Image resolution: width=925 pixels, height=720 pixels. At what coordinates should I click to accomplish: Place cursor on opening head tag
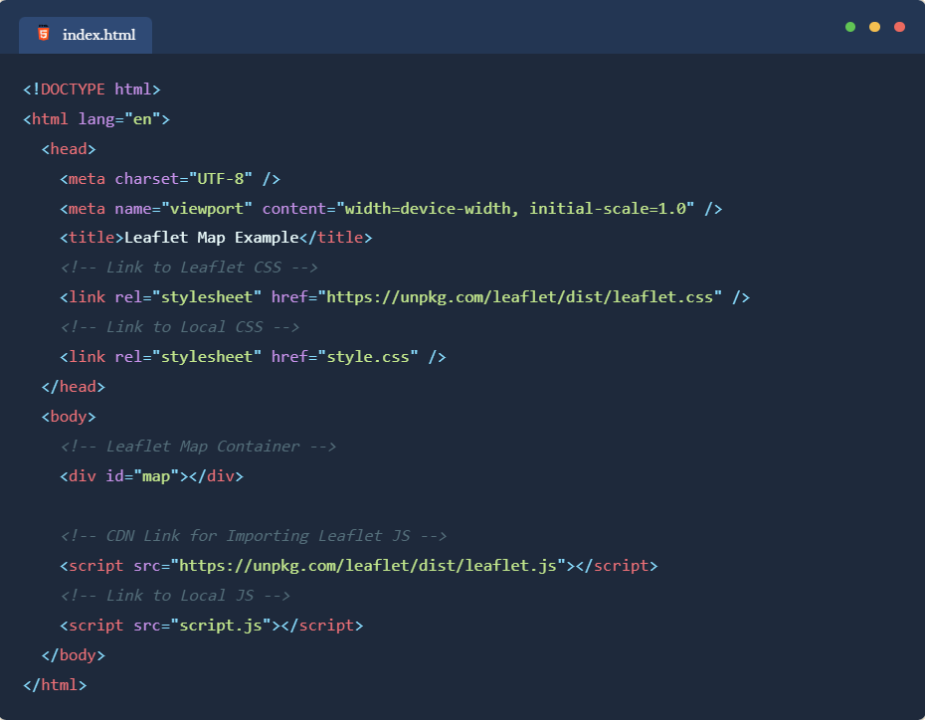(69, 149)
